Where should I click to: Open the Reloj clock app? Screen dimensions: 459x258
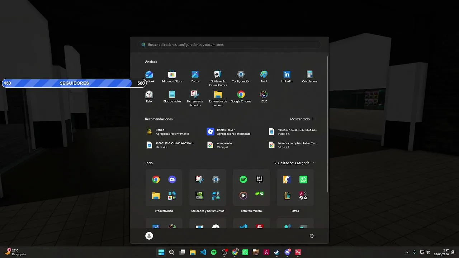(149, 96)
